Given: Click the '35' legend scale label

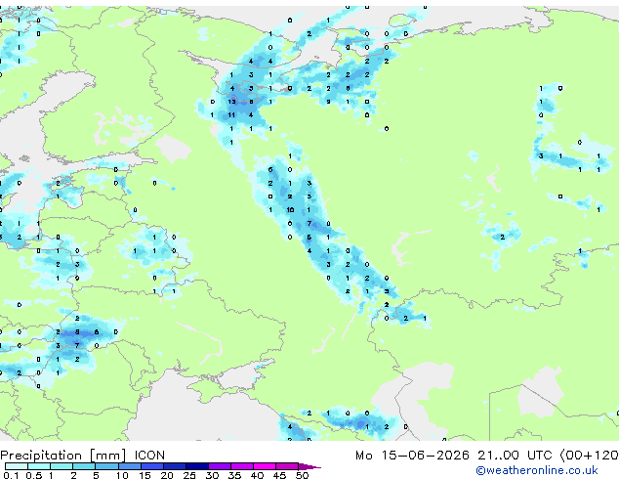Looking at the screenshot, I should pyautogui.click(x=235, y=475).
